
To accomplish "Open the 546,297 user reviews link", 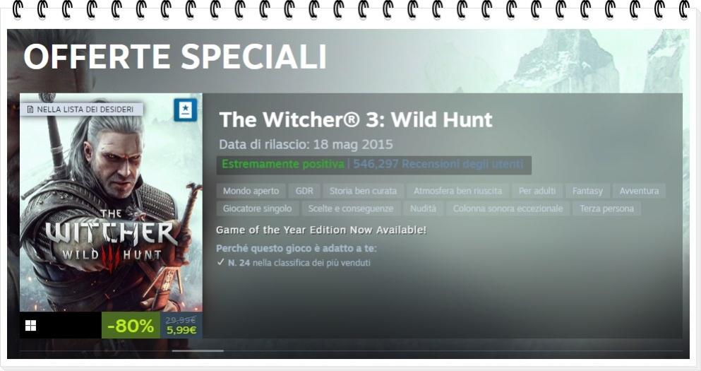I will [x=438, y=164].
